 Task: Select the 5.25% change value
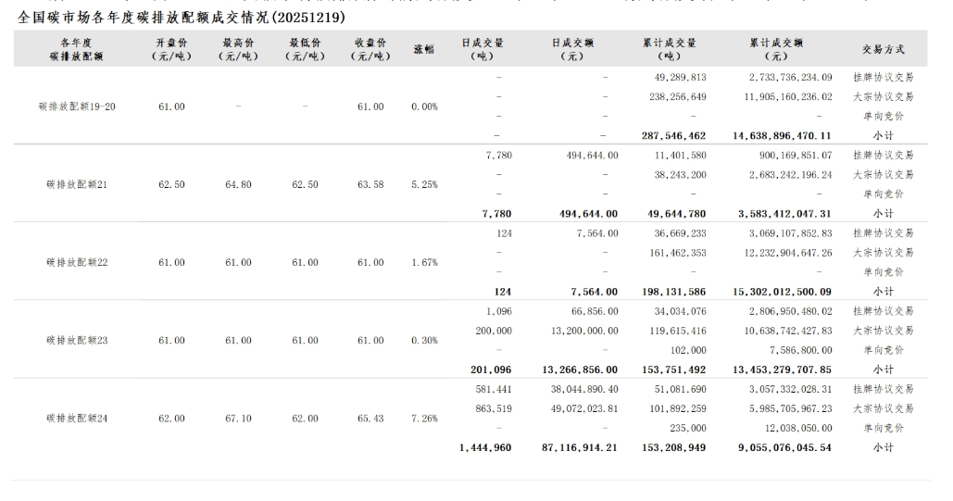(424, 184)
